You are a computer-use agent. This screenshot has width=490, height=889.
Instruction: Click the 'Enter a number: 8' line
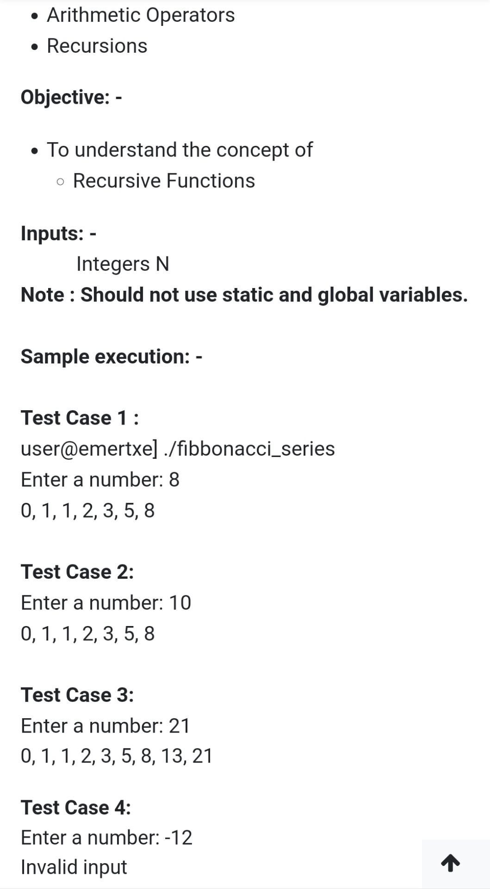[x=100, y=480]
